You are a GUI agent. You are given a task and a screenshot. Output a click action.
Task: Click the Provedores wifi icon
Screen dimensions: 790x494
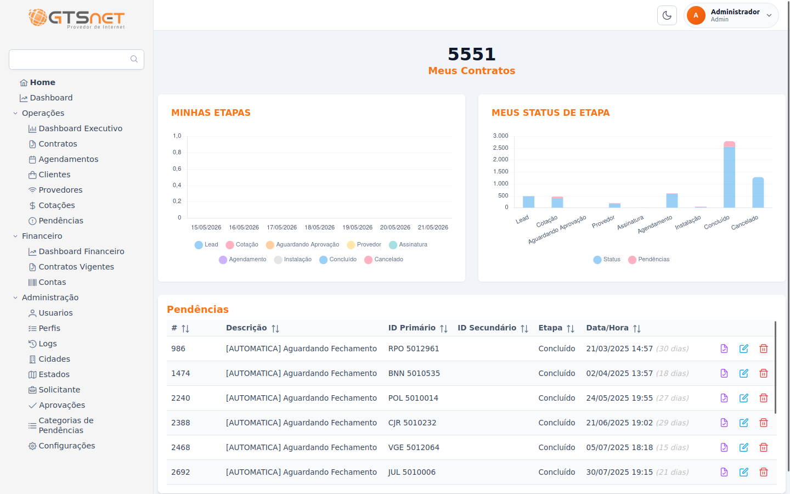pos(32,190)
